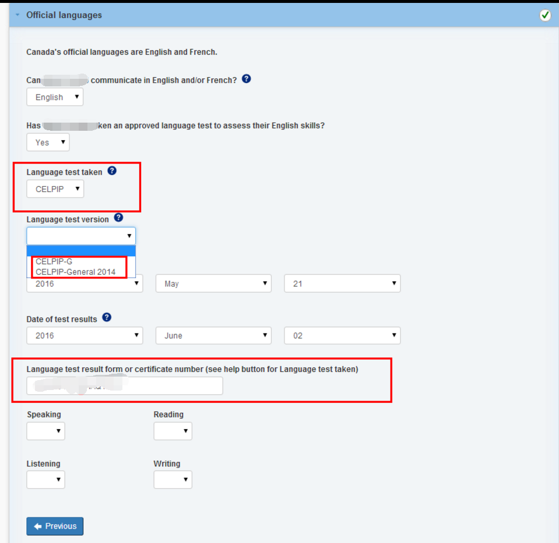
Task: Click green checkmark icon in Official languages header
Action: [545, 15]
